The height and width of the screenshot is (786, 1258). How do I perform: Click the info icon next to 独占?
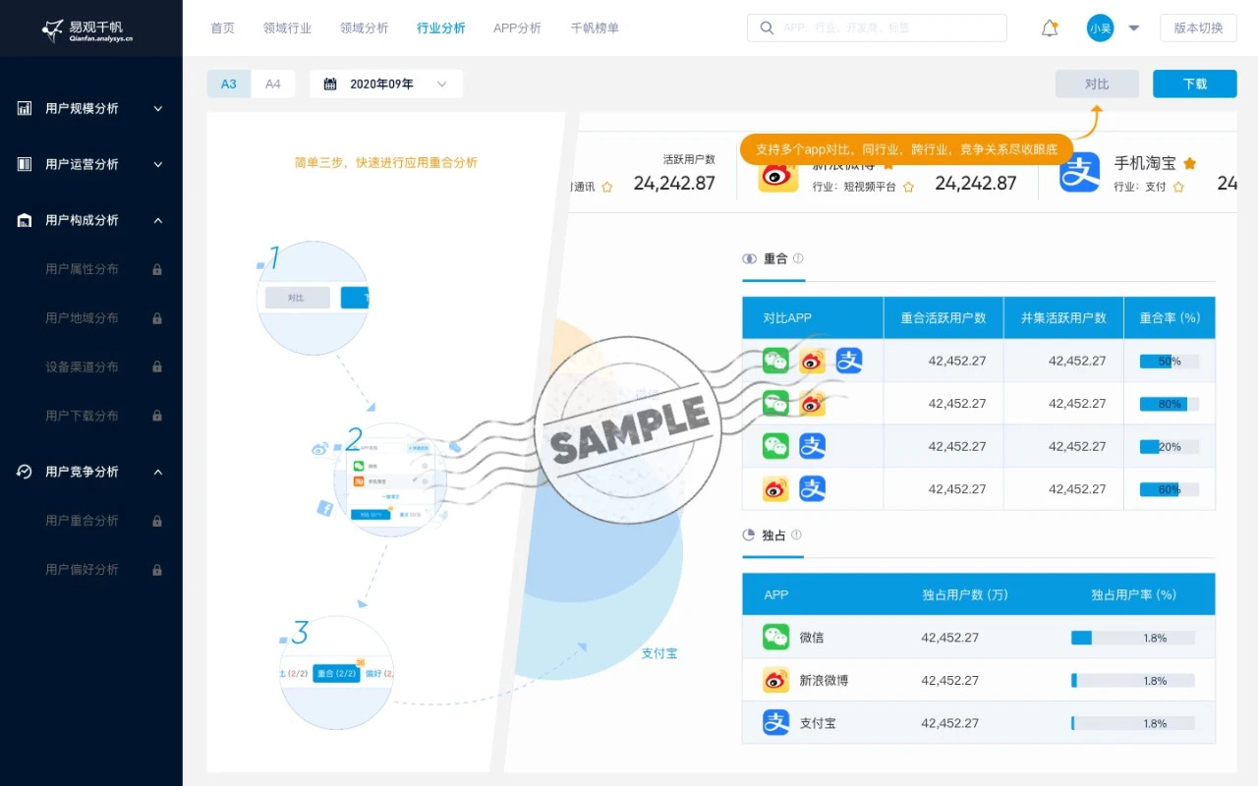coord(796,535)
